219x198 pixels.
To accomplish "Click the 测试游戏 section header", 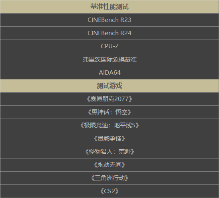I will pos(109,86).
